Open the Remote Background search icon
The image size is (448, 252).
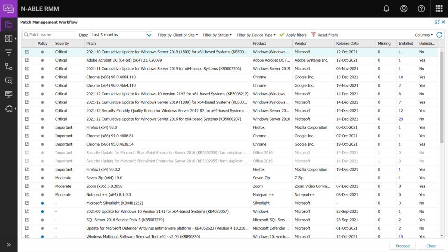tap(8, 80)
